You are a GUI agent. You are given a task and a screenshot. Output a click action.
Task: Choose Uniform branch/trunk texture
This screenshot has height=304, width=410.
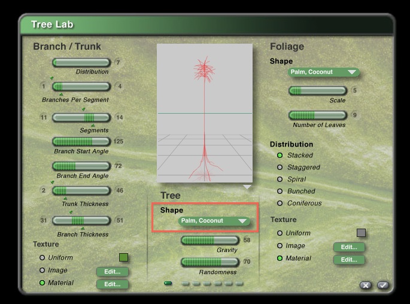pos(42,258)
